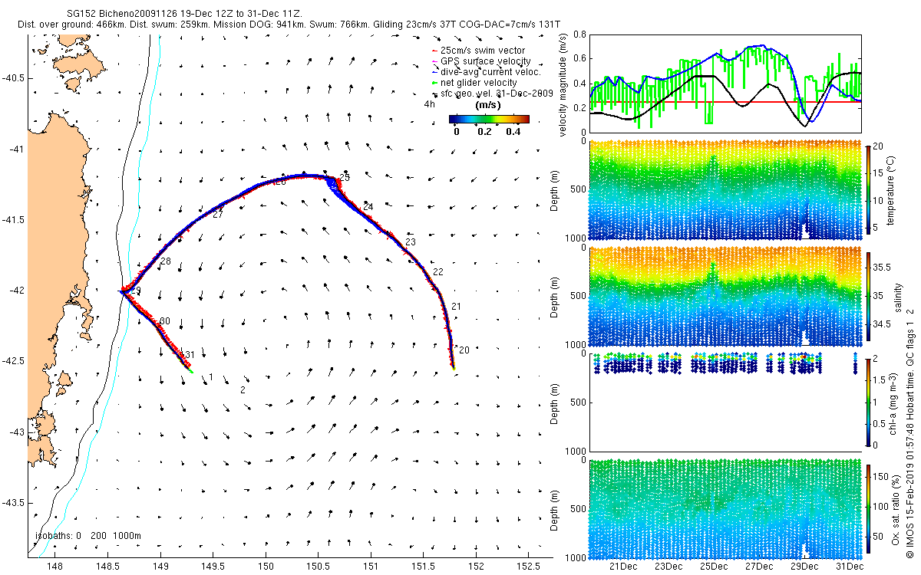Click the longitude tick label '150.5'
Screen dimensions: 921x575
[x=319, y=567]
